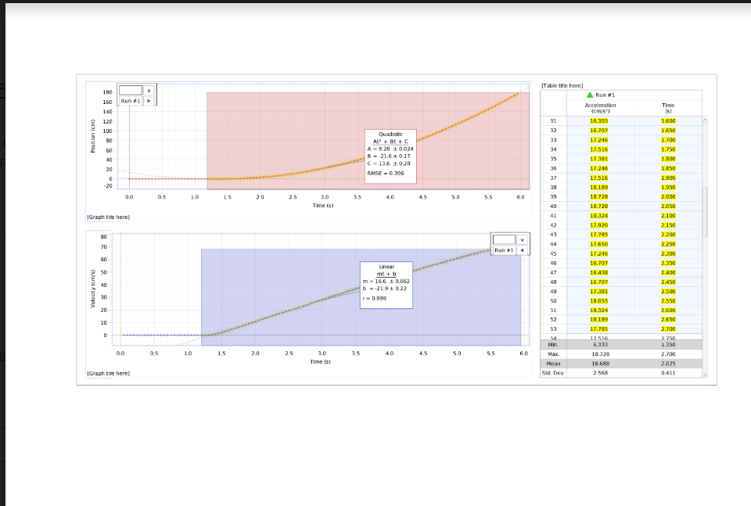Click the Std. Dev. statistics row label
Viewport: 751px width, 506px height.
tap(553, 373)
